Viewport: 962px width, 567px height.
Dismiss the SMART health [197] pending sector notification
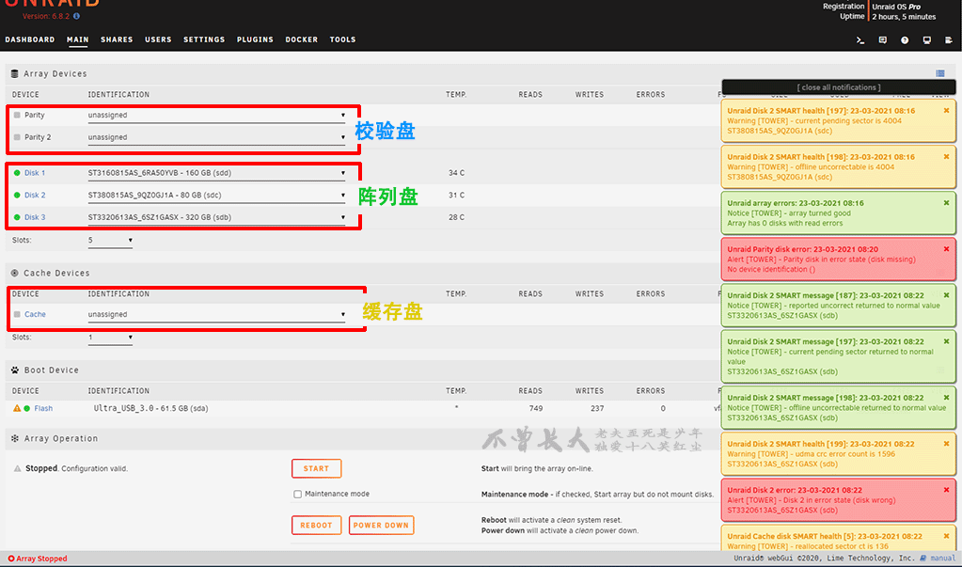[x=946, y=110]
